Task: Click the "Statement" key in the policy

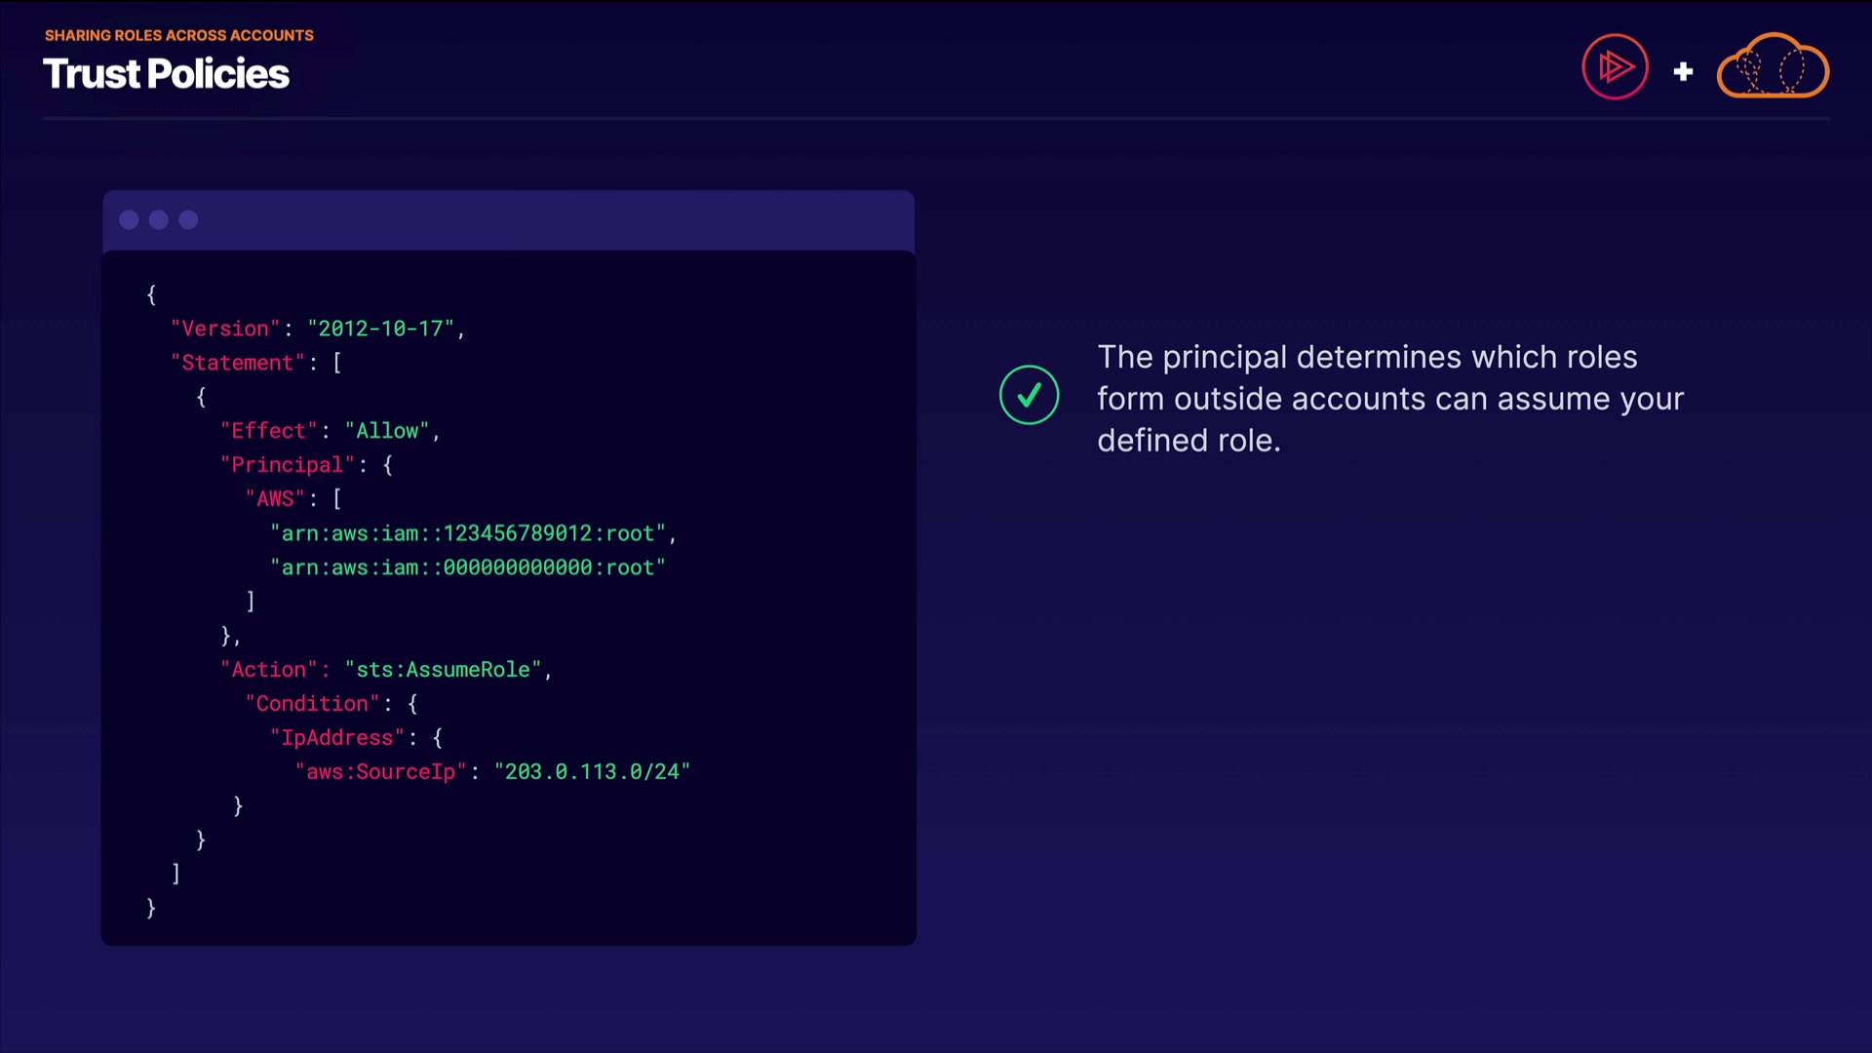Action: [x=238, y=363]
